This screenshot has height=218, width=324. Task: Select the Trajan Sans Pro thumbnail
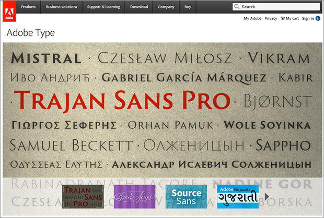(x=83, y=197)
